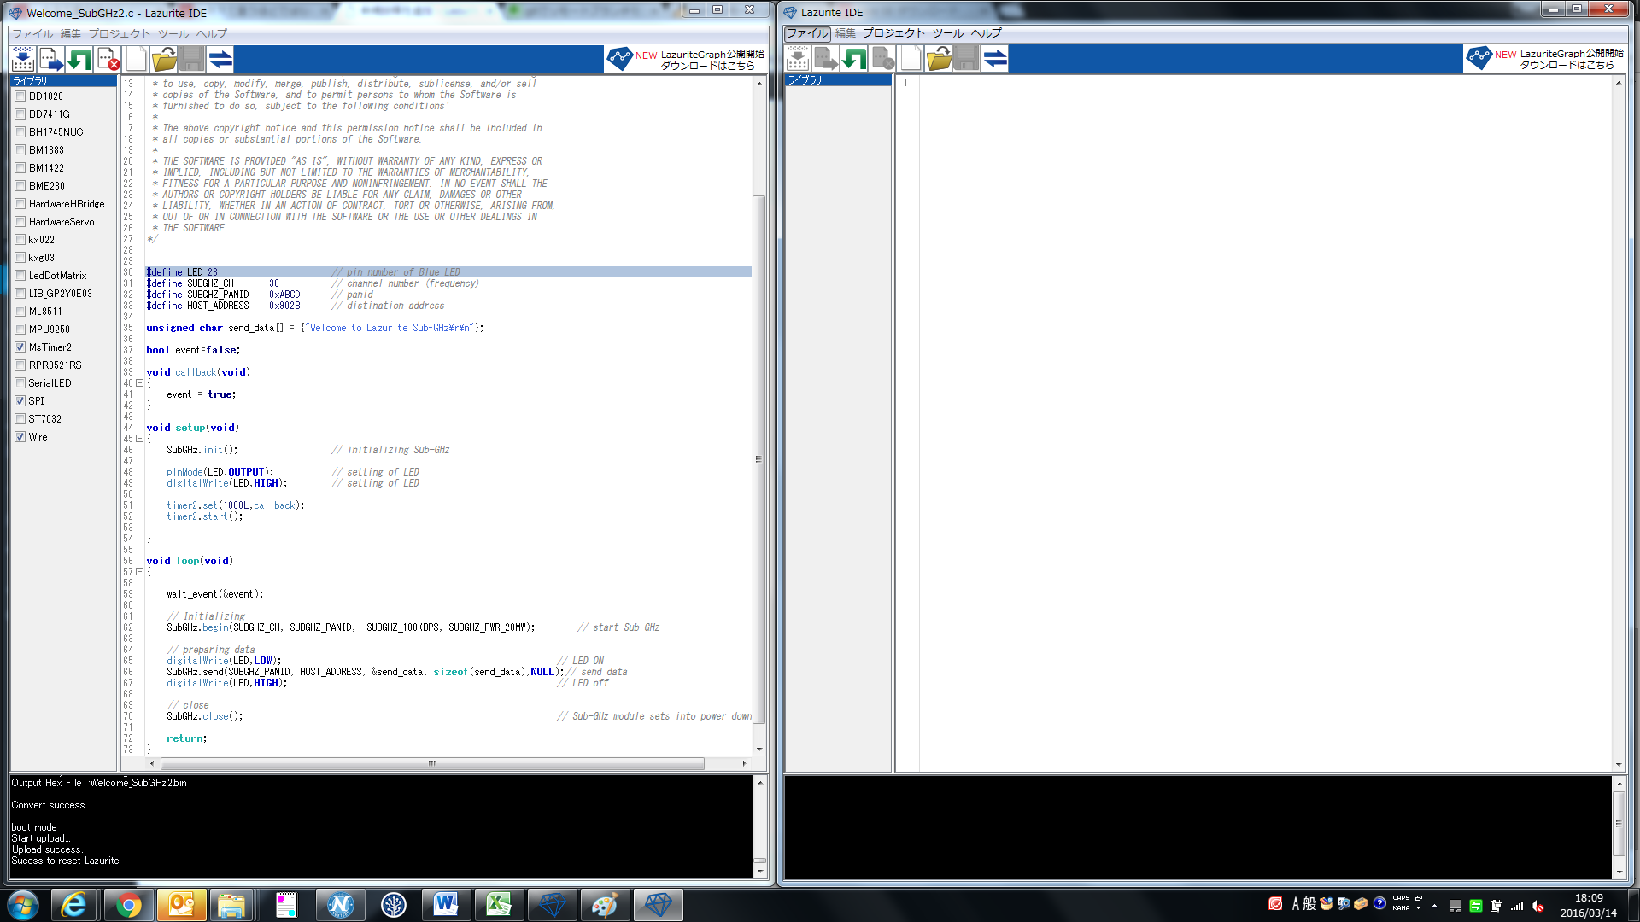Open Outlook from taskbar
This screenshot has height=922, width=1640.
pos(181,905)
